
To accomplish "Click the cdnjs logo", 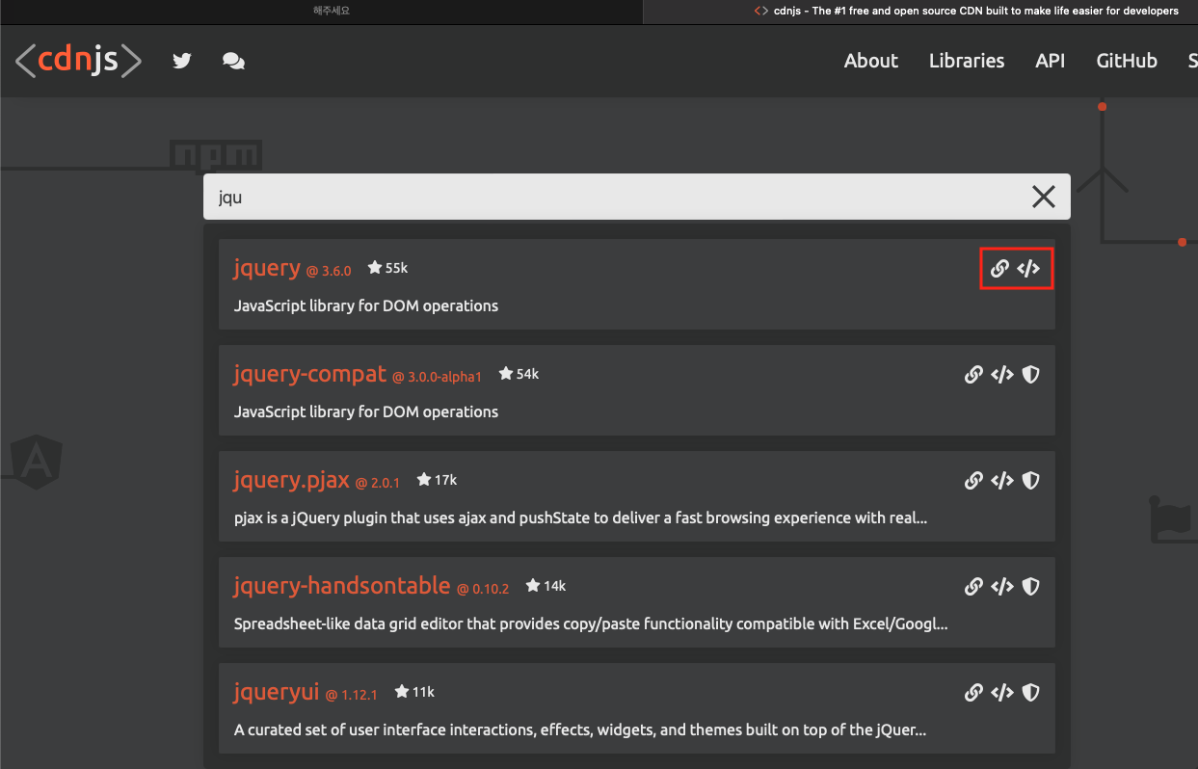I will [x=78, y=61].
